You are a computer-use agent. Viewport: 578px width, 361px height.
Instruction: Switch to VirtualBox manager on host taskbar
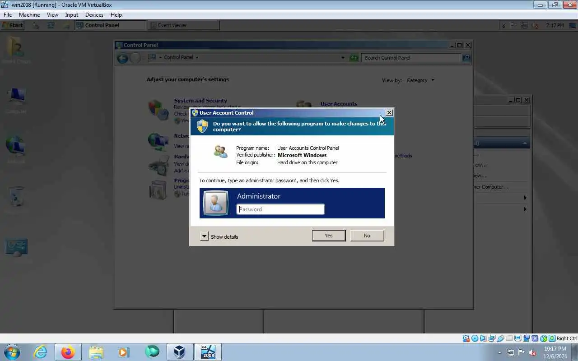pyautogui.click(x=180, y=352)
